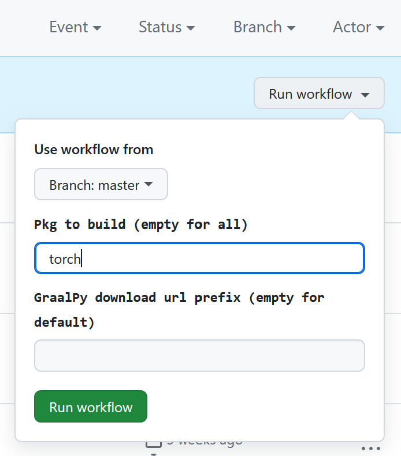Open the three-dot menu at the bottom right
The height and width of the screenshot is (456, 401).
tap(370, 448)
